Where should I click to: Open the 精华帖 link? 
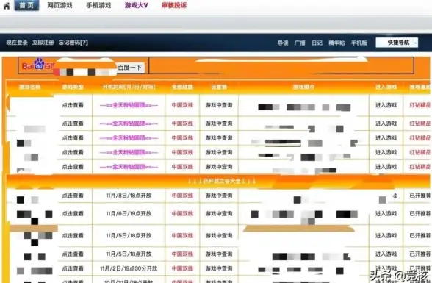pos(336,43)
